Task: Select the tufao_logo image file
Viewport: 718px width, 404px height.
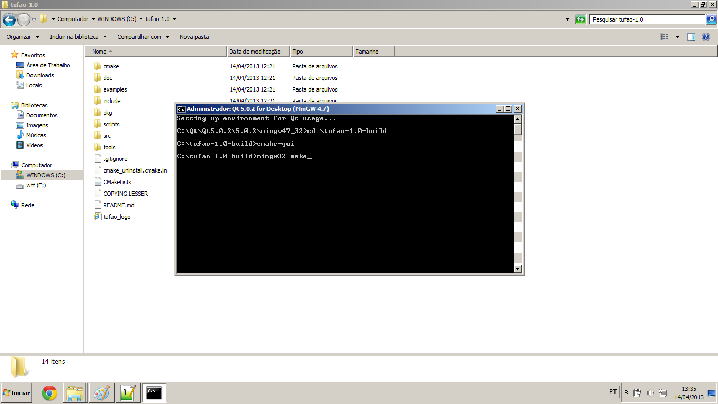Action: 112,217
